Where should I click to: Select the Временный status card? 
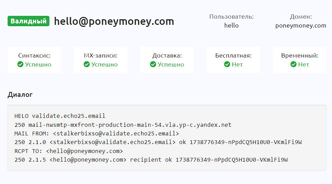coord(300,60)
